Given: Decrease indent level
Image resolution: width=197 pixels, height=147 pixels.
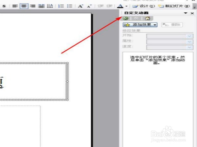Looking at the screenshot, I should pos(101,6).
